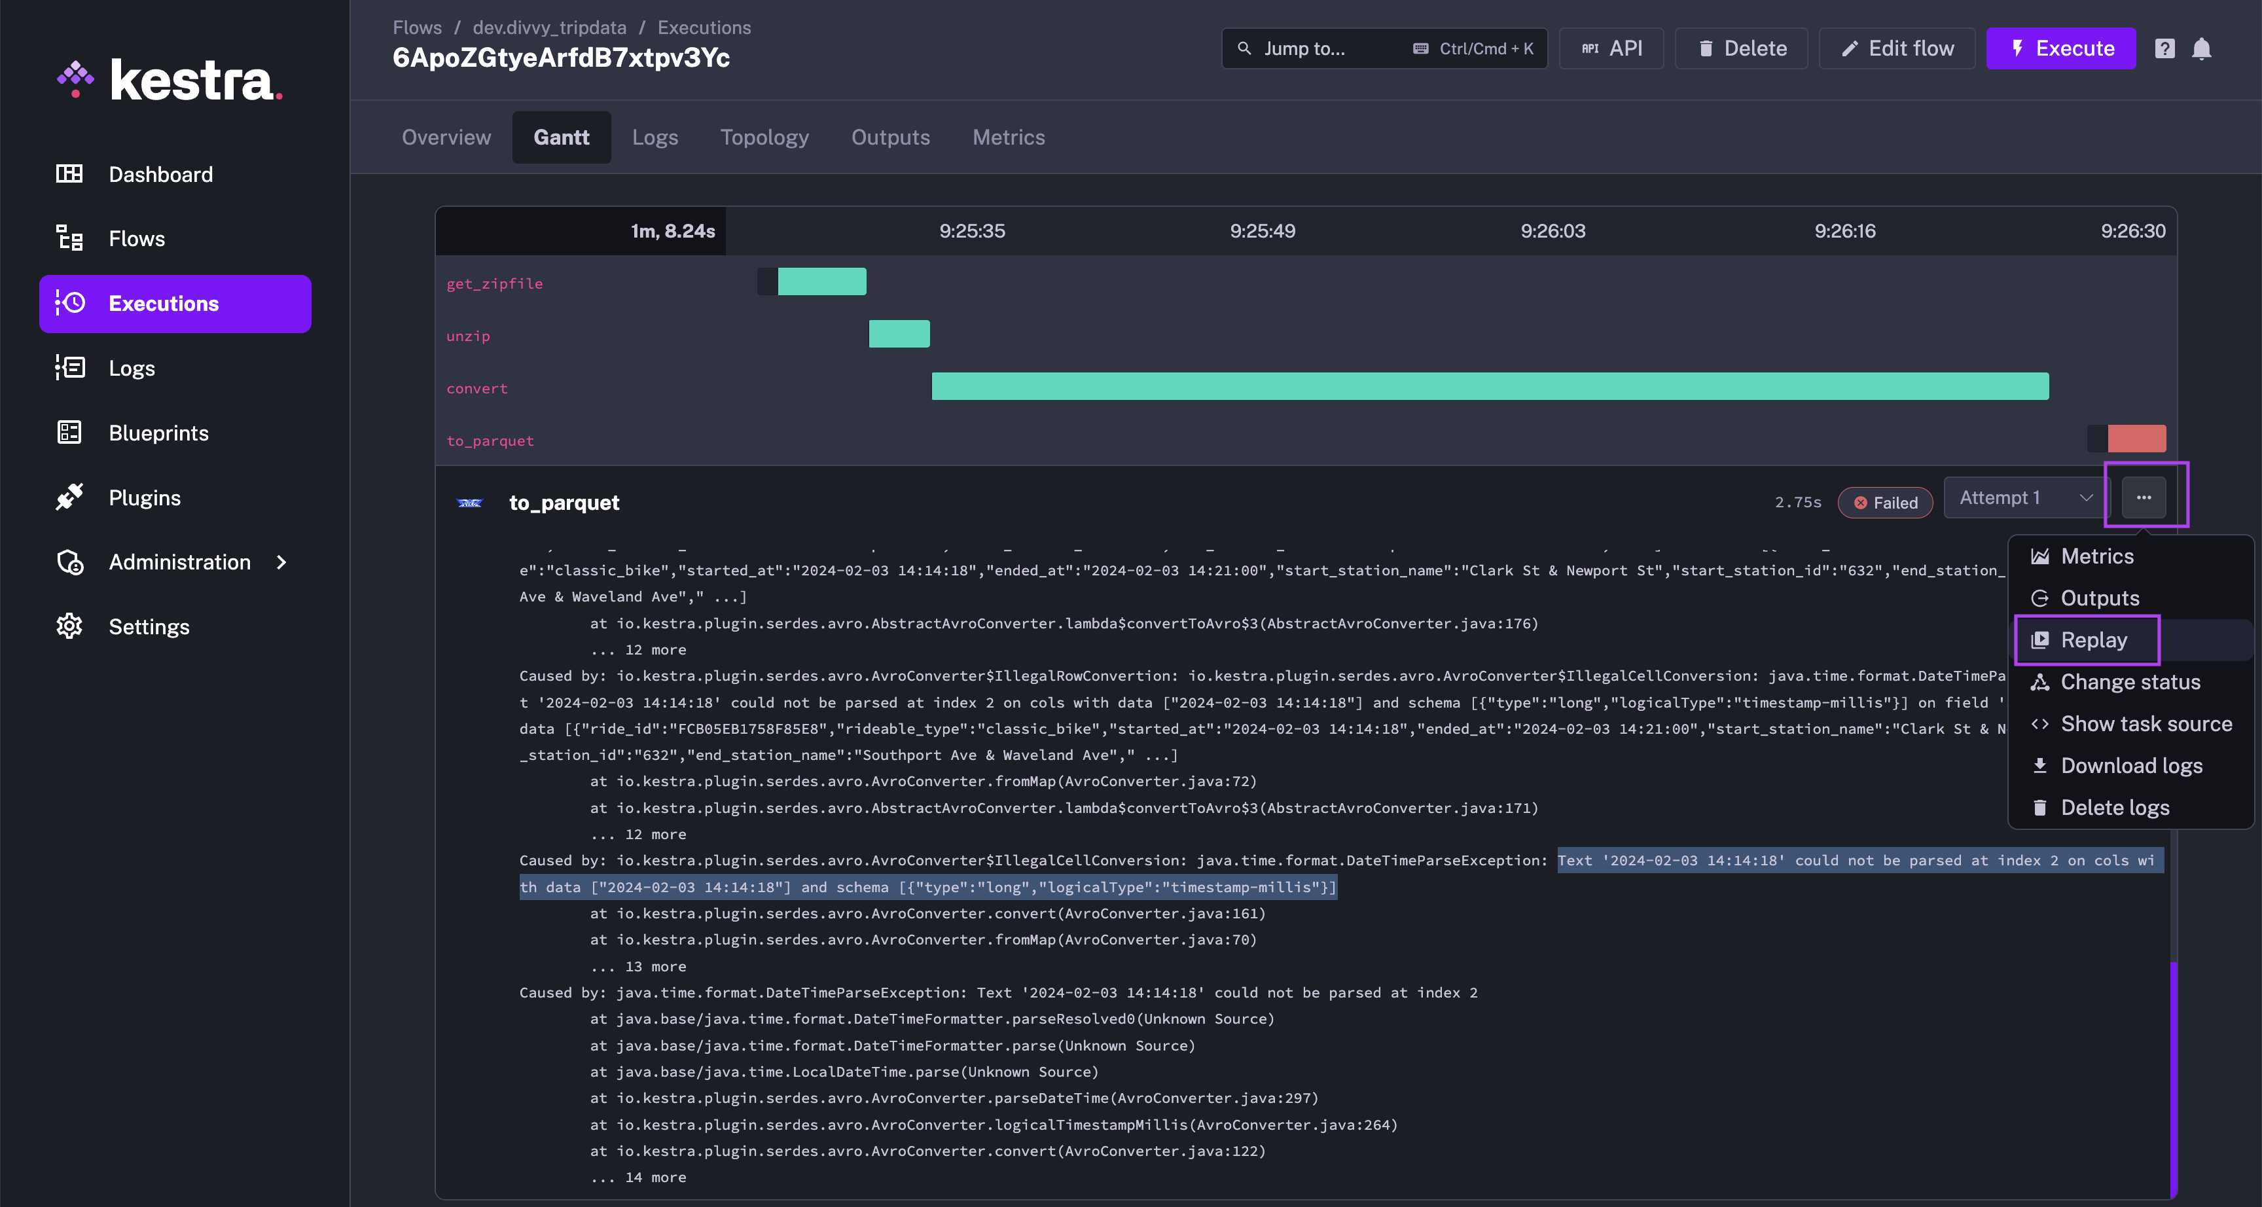
Task: Open Settings gear in the sidebar
Action: [149, 626]
